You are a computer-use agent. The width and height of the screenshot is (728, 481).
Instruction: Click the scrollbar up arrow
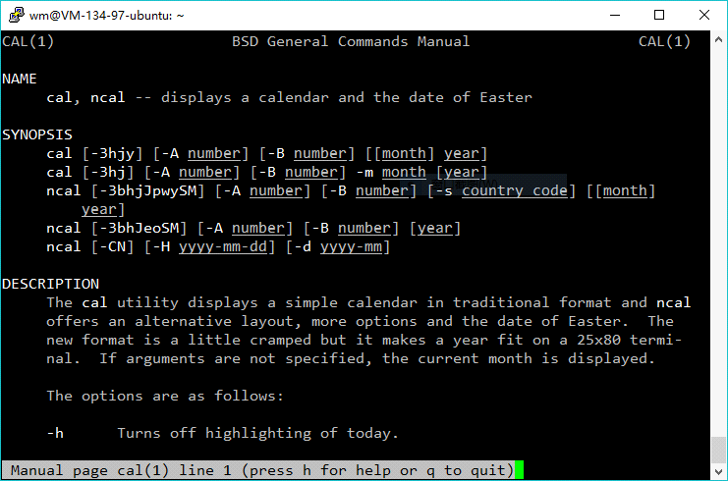(x=718, y=39)
